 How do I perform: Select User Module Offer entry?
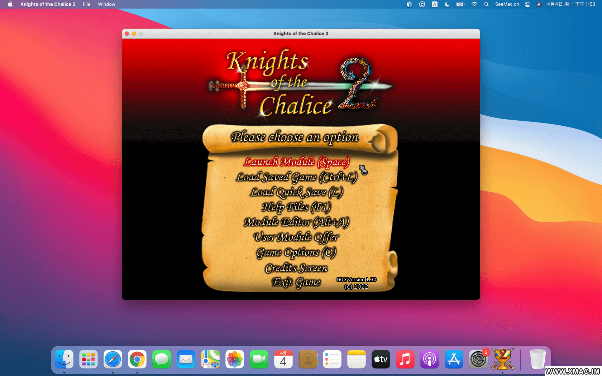click(x=296, y=237)
